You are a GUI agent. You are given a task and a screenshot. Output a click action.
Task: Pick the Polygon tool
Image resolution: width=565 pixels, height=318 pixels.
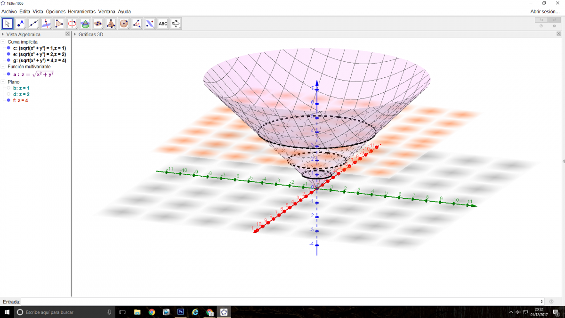tap(59, 23)
